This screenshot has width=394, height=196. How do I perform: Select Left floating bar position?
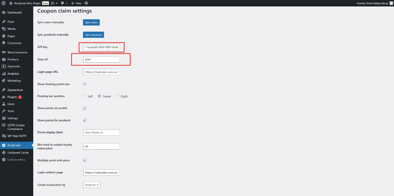[x=85, y=96]
